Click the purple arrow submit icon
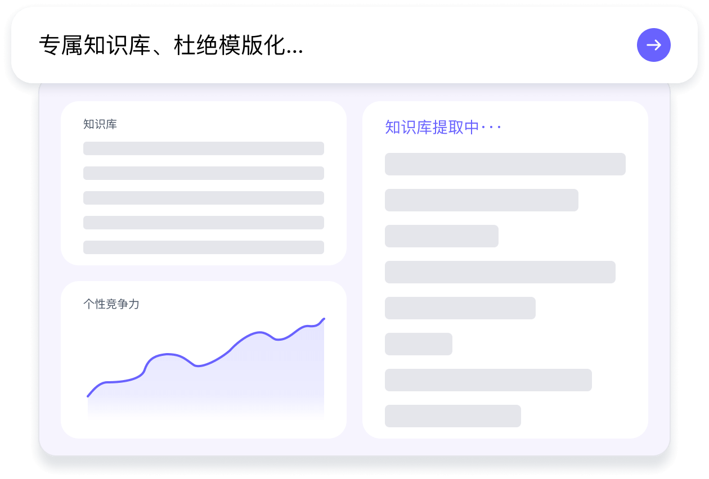 pos(653,45)
